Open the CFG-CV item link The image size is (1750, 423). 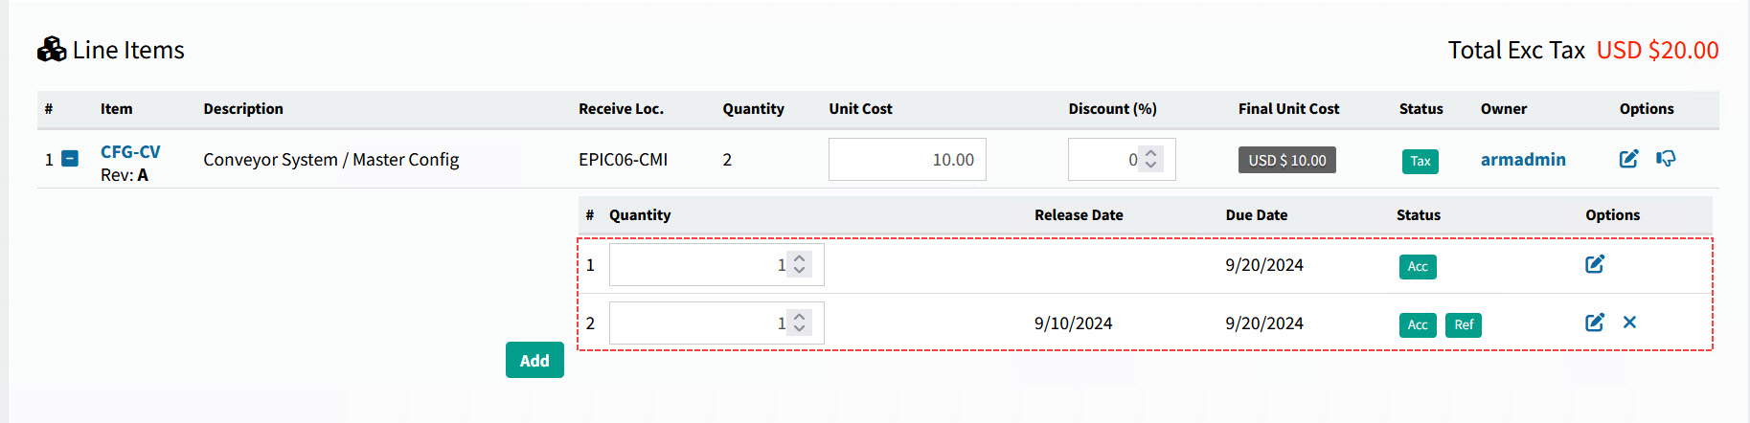(x=130, y=152)
